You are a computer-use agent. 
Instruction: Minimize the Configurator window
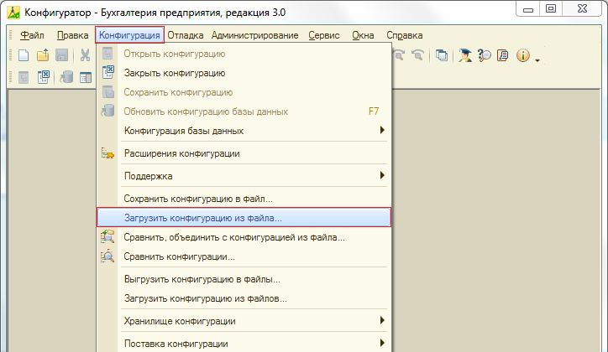528,9
